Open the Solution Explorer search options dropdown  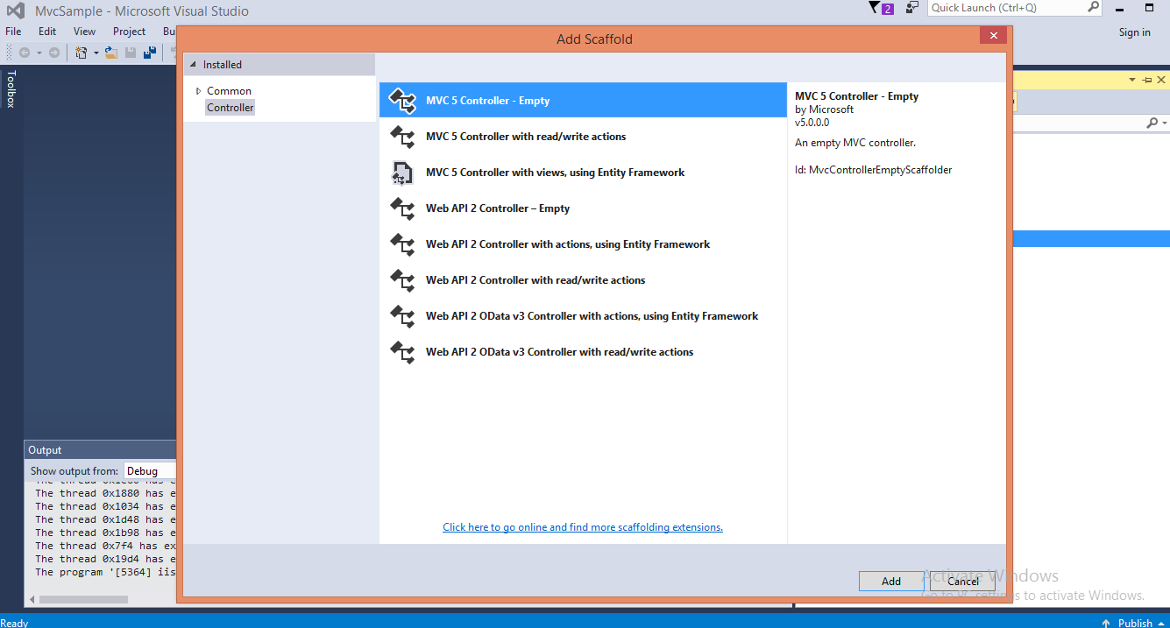point(1165,124)
